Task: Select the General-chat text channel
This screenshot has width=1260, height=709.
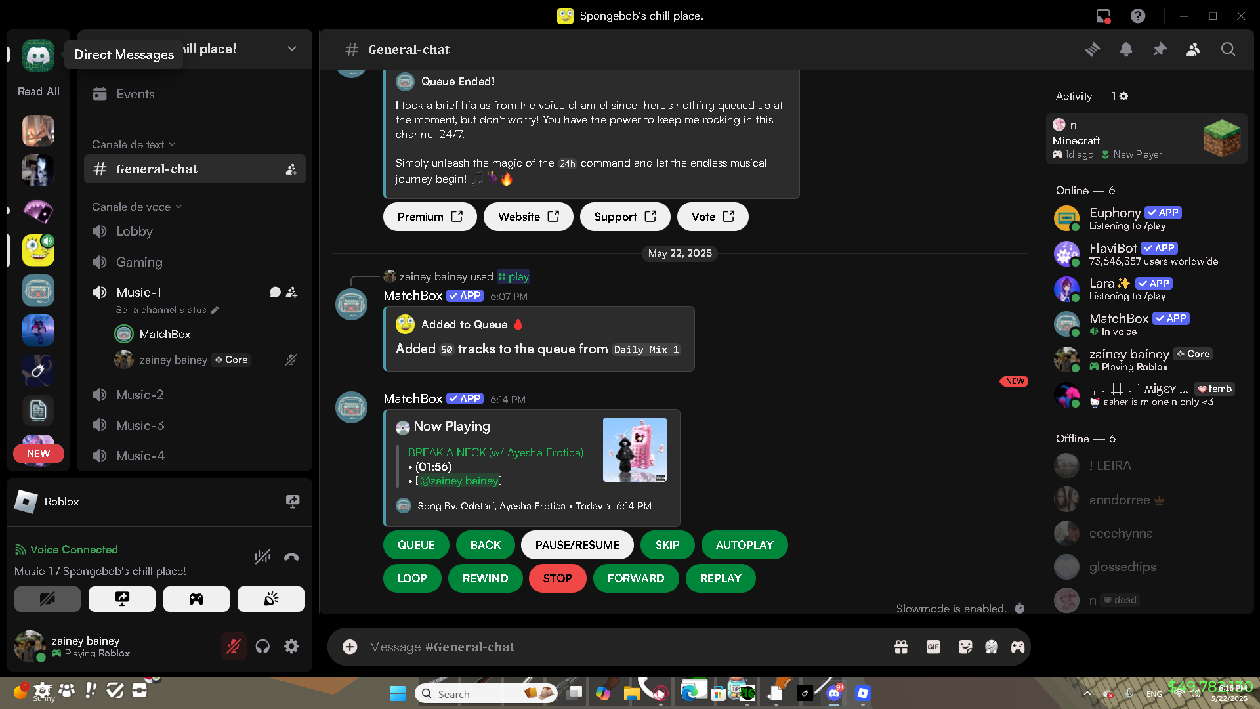Action: [195, 169]
